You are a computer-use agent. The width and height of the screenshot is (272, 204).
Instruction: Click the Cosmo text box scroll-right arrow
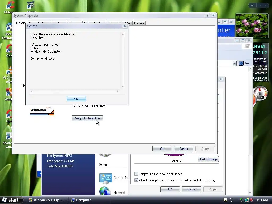tap(118, 91)
